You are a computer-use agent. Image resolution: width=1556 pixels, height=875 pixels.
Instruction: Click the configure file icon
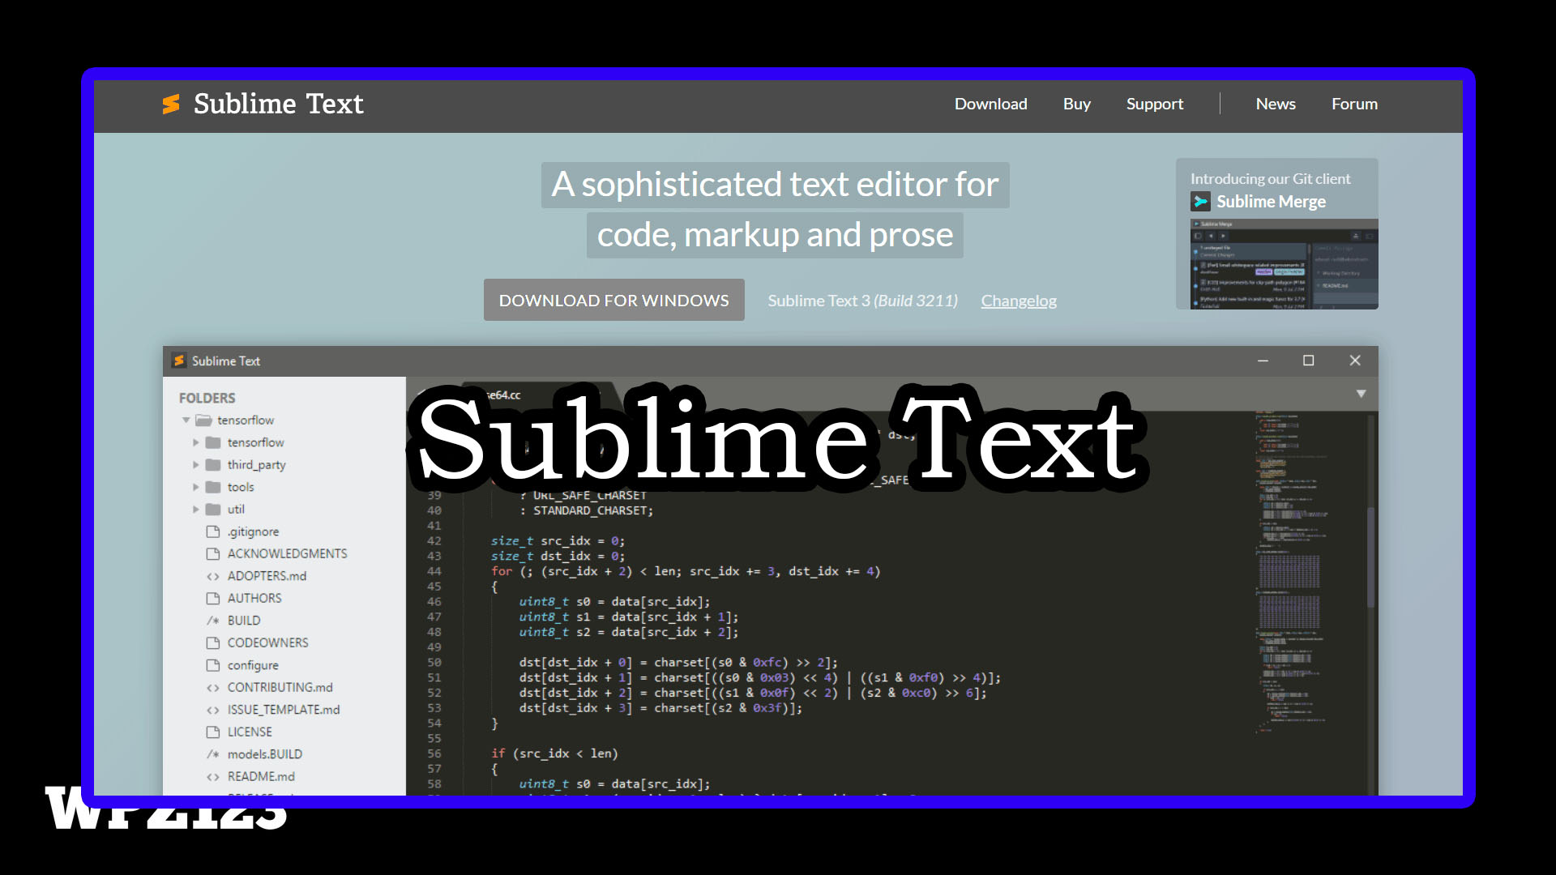[x=213, y=665]
